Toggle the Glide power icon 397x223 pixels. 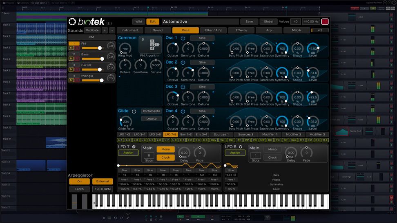pos(134,111)
